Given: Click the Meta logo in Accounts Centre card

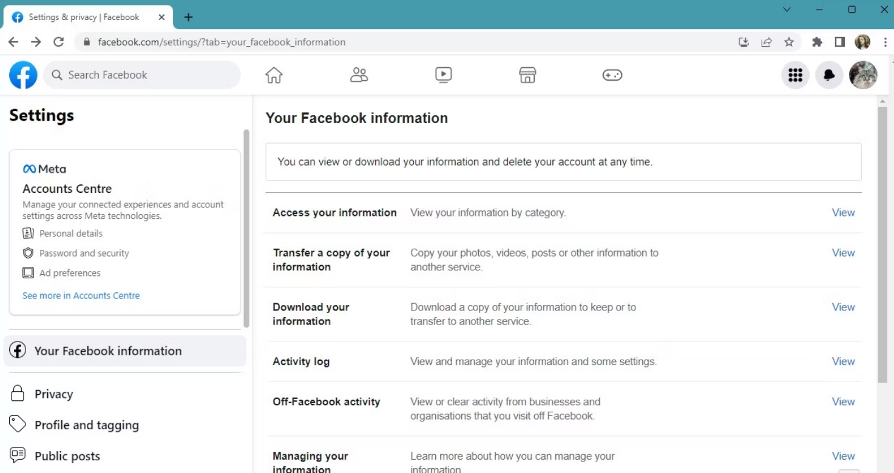Looking at the screenshot, I should (x=44, y=169).
